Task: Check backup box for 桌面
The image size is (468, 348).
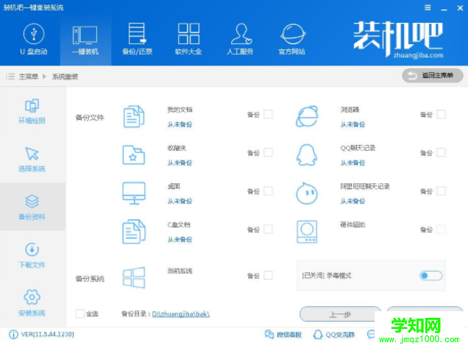Action: [x=268, y=191]
